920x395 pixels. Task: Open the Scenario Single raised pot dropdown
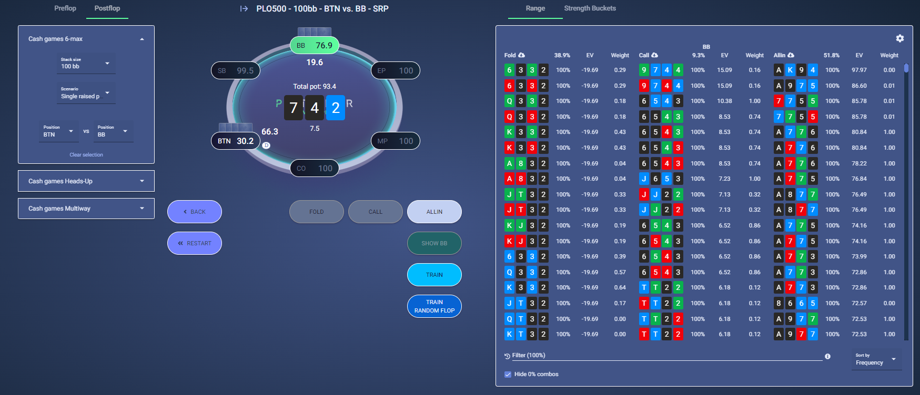click(x=86, y=93)
